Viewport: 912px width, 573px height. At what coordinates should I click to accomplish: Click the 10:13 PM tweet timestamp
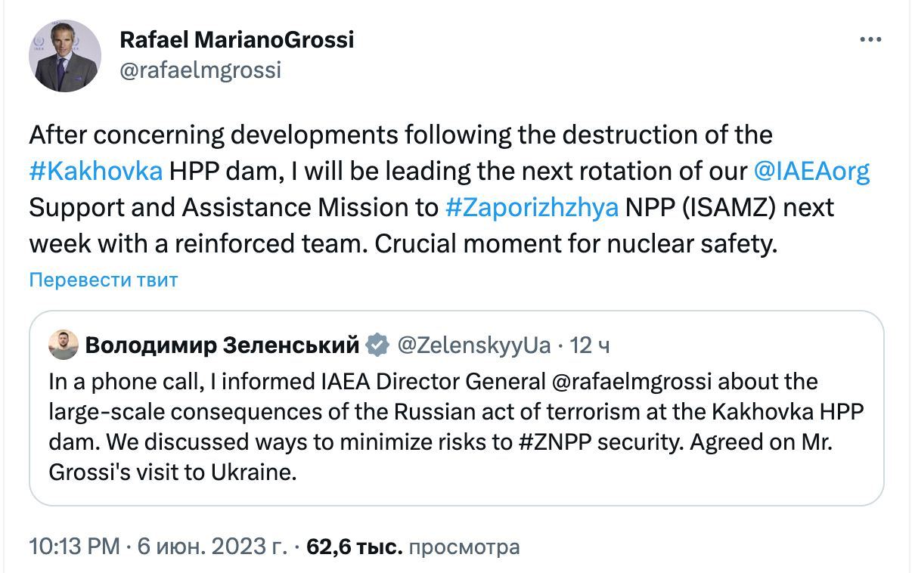[x=73, y=547]
